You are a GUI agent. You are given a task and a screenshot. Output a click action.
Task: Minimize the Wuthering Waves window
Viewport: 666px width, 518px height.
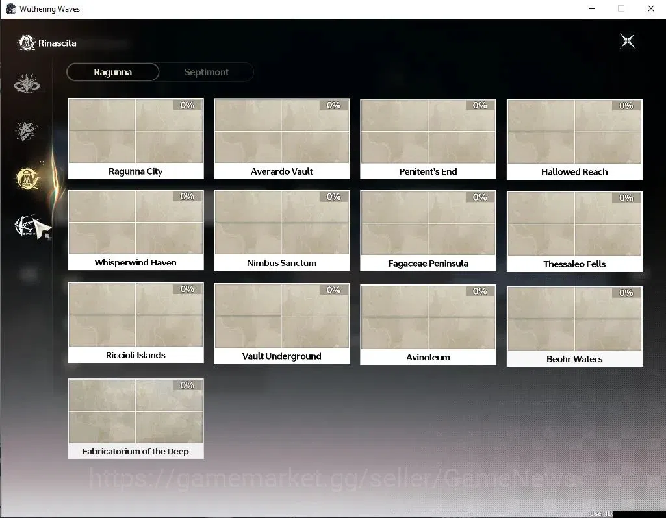coord(592,8)
